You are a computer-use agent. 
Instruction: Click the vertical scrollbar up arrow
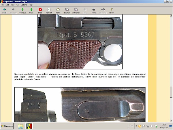(171, 16)
